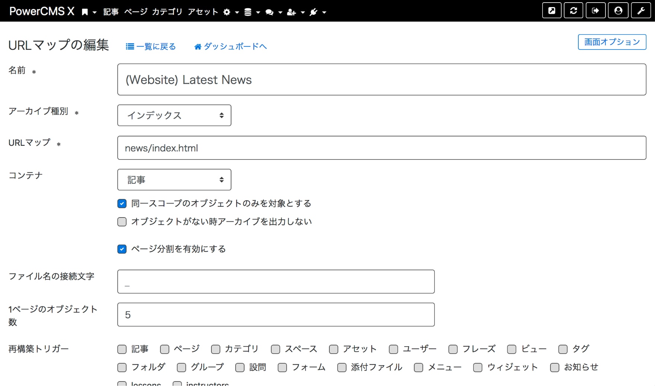Open the comments (chat bubble) icon
Viewport: 655px width, 386px height.
click(270, 12)
